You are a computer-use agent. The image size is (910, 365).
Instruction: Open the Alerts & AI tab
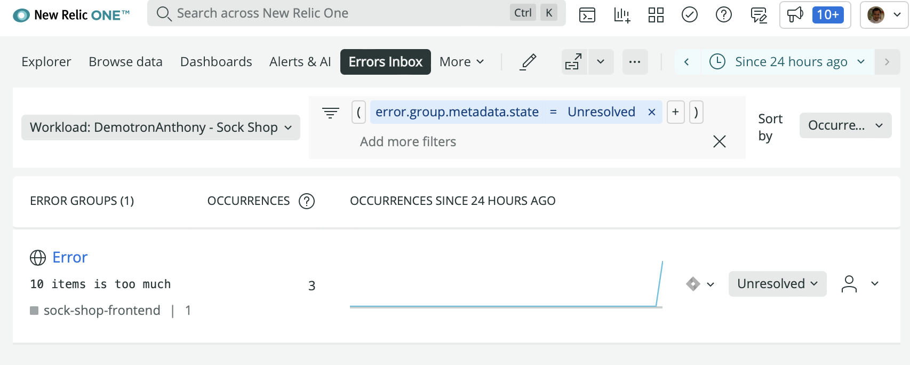tap(300, 62)
